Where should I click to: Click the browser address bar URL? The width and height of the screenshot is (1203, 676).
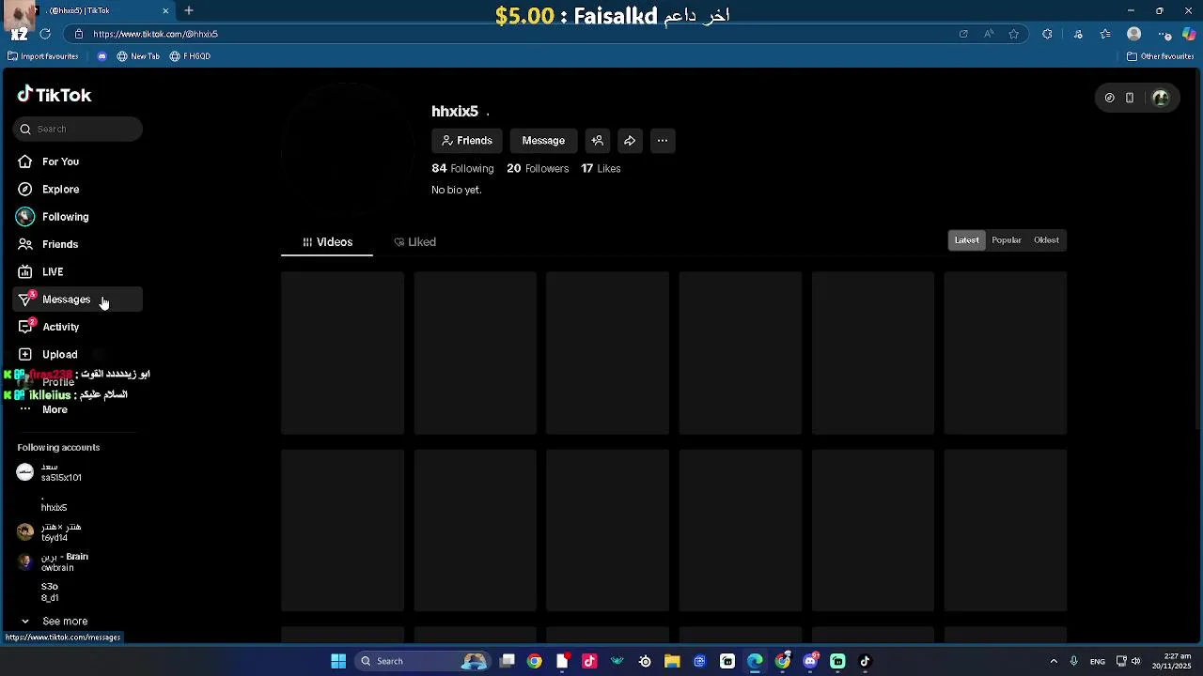[155, 34]
